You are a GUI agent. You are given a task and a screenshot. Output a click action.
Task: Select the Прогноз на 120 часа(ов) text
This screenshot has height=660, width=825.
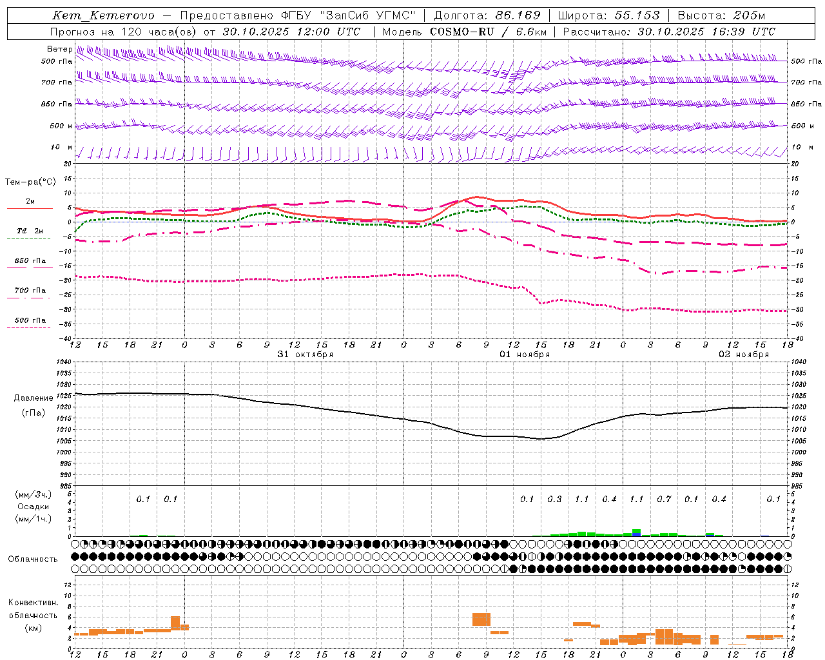[124, 32]
